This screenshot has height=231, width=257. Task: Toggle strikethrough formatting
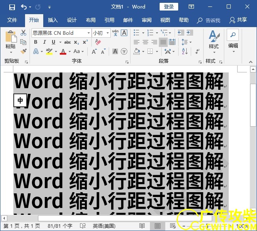pos(67,42)
